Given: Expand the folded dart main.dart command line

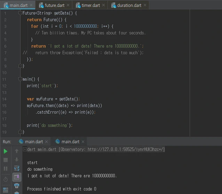Looking at the screenshot, I should pyautogui.click(x=25, y=149).
